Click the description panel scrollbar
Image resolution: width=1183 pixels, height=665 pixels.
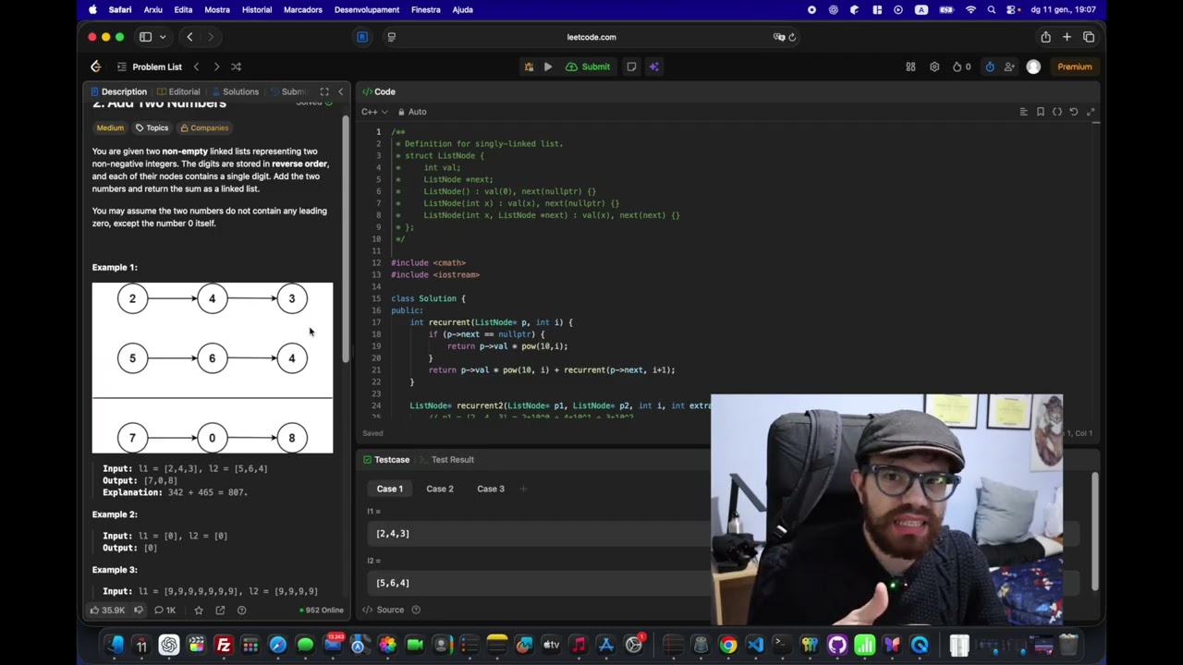(x=346, y=238)
